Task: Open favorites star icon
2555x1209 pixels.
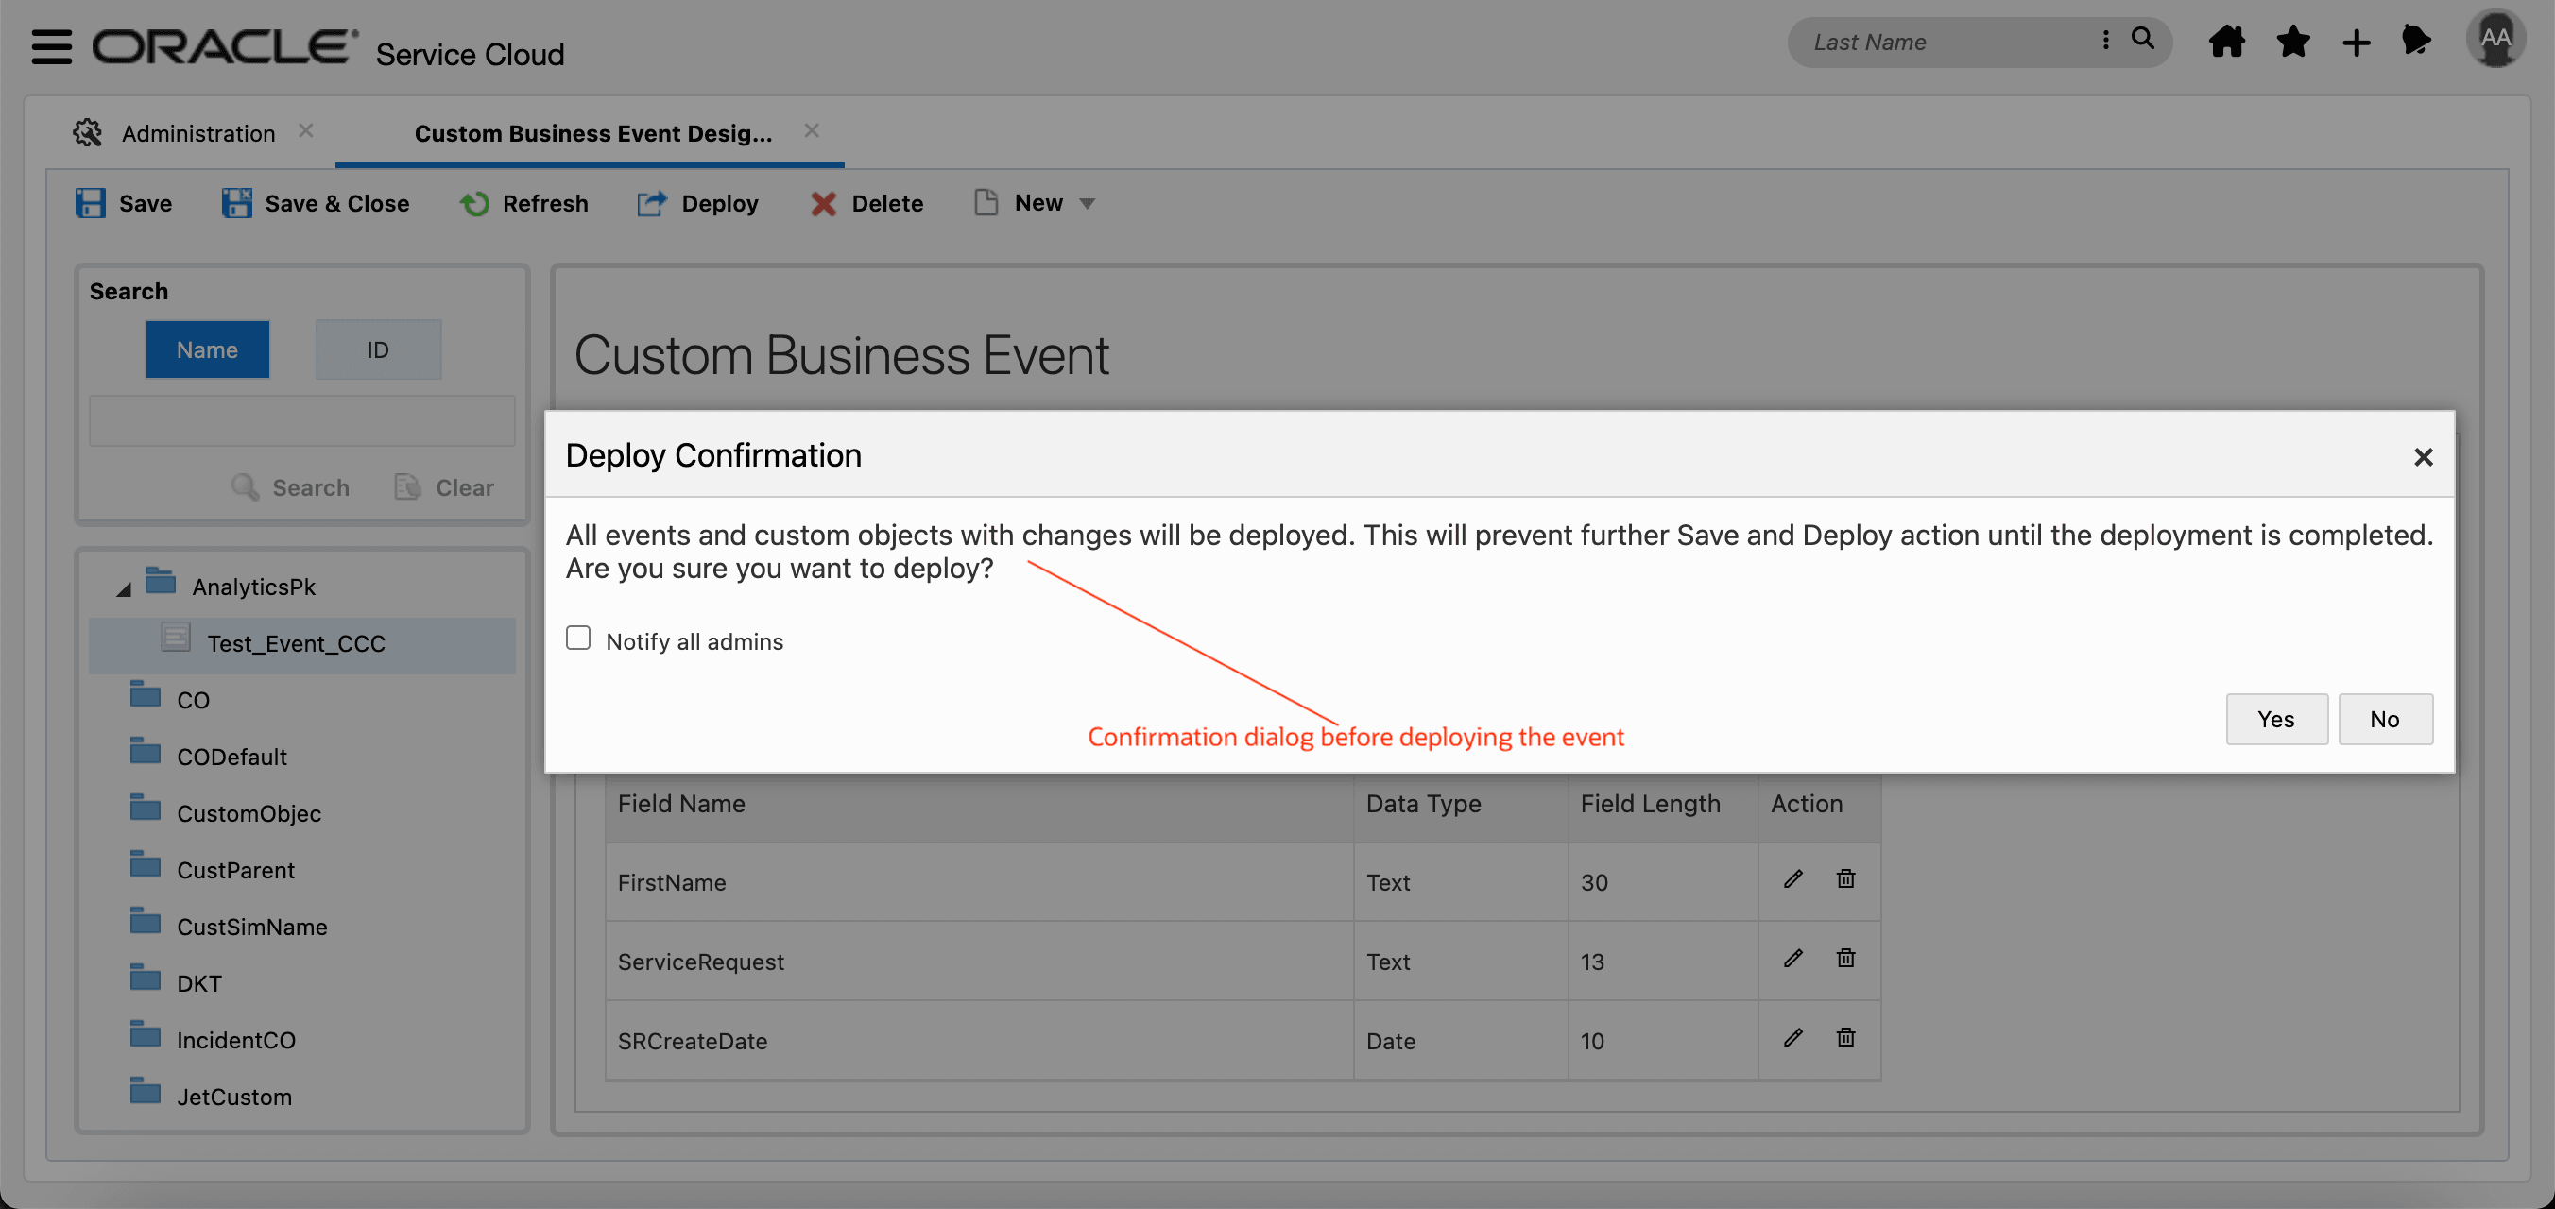Action: pos(2292,42)
